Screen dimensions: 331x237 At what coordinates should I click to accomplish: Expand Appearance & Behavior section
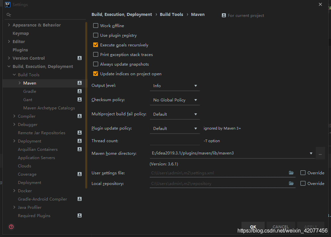pos(9,25)
